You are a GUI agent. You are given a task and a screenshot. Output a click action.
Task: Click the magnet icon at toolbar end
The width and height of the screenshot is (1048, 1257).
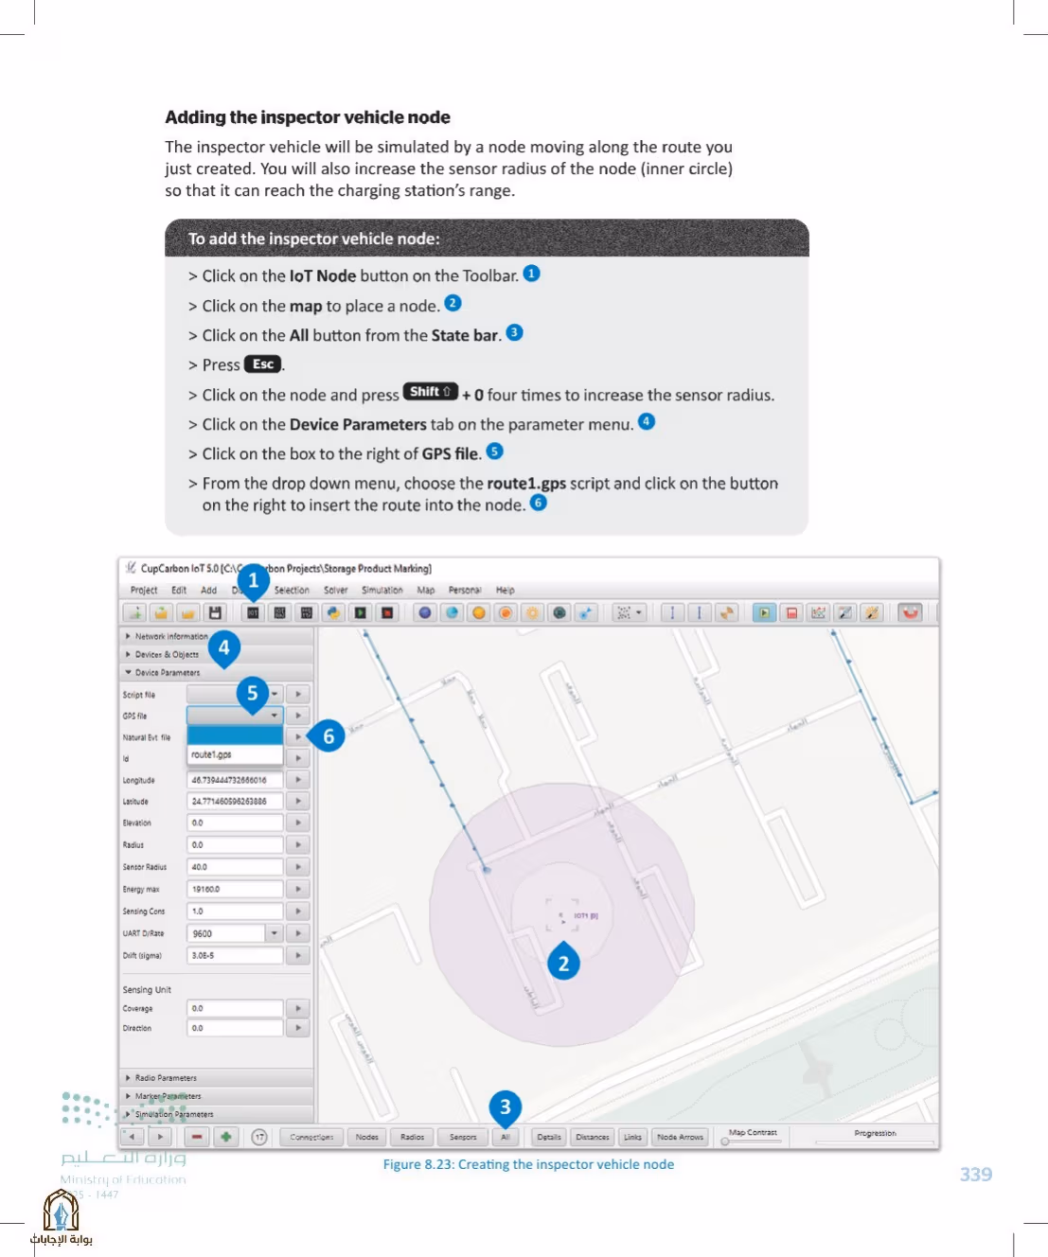pyautogui.click(x=910, y=612)
